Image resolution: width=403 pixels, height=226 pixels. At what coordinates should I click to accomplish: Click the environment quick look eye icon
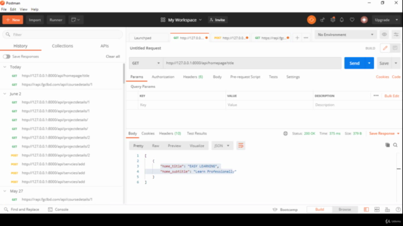(384, 35)
